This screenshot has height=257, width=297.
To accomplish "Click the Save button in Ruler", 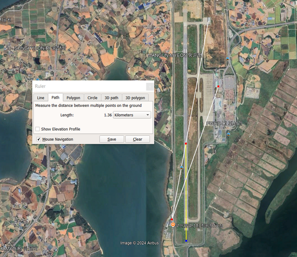I will [112, 139].
